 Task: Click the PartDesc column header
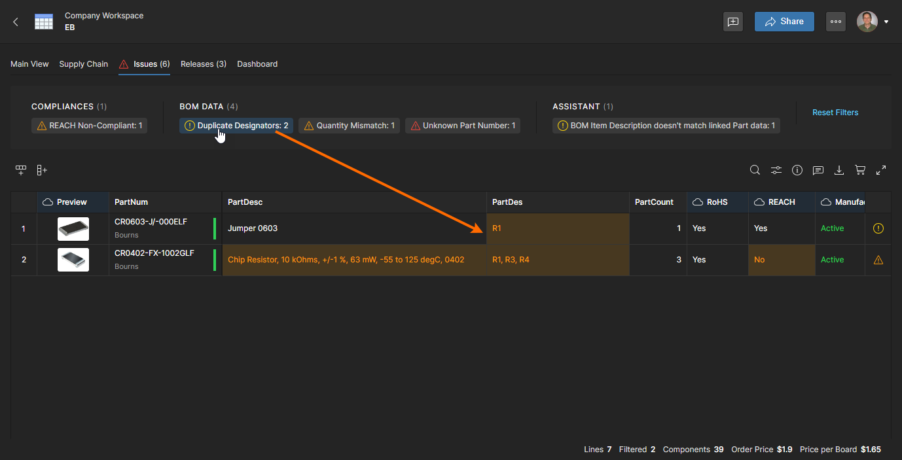[x=245, y=202]
